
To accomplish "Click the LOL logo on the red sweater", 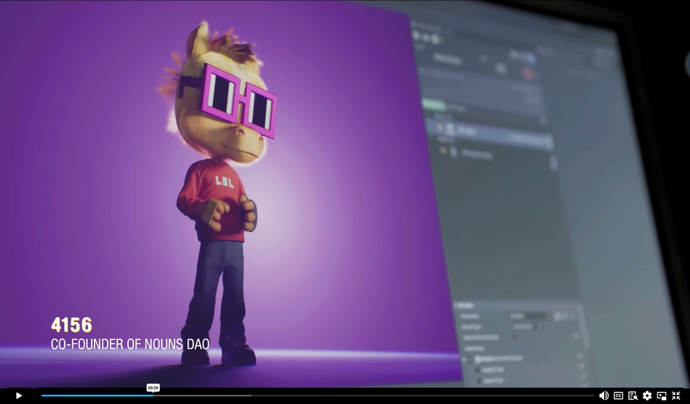I will 225,182.
